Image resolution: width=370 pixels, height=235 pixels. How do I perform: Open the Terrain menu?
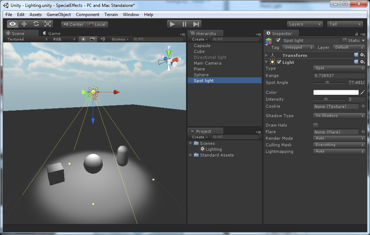[x=111, y=14]
